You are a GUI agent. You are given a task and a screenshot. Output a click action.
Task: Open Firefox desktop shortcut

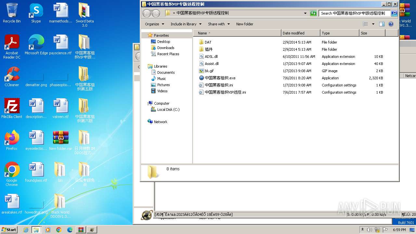pos(12,140)
